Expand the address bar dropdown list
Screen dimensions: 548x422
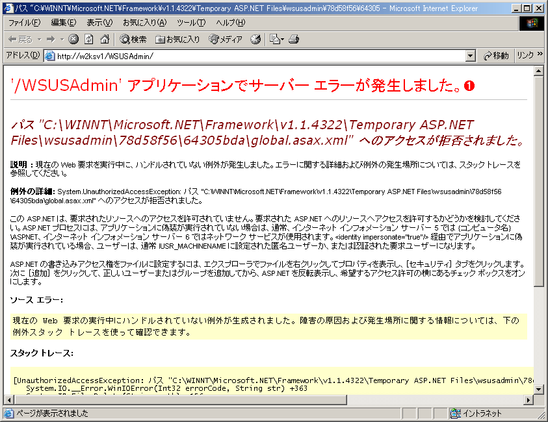471,56
